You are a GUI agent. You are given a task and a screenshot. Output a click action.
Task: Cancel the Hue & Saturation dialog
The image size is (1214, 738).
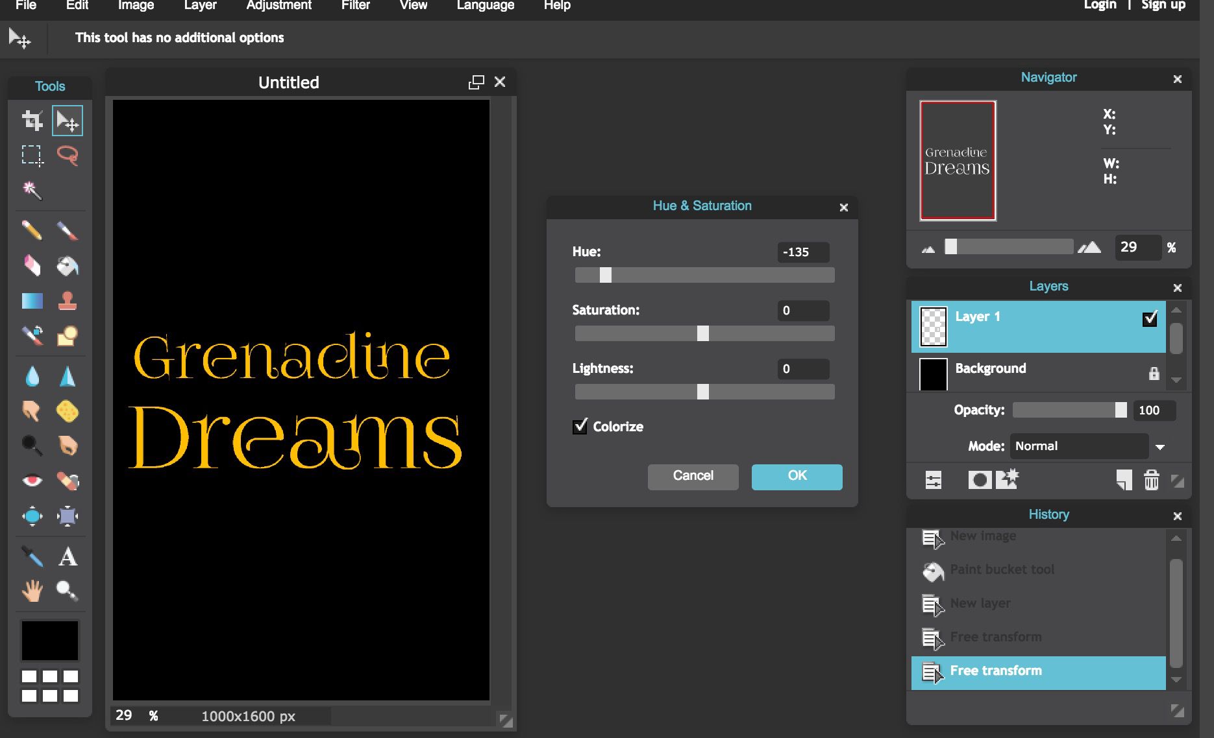(x=693, y=476)
